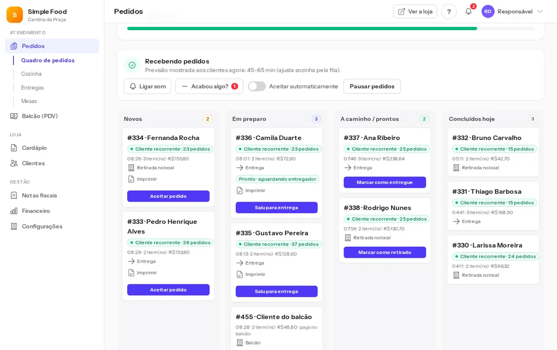557x350 pixels.
Task: Open Mesas in the sidebar
Action: point(29,101)
